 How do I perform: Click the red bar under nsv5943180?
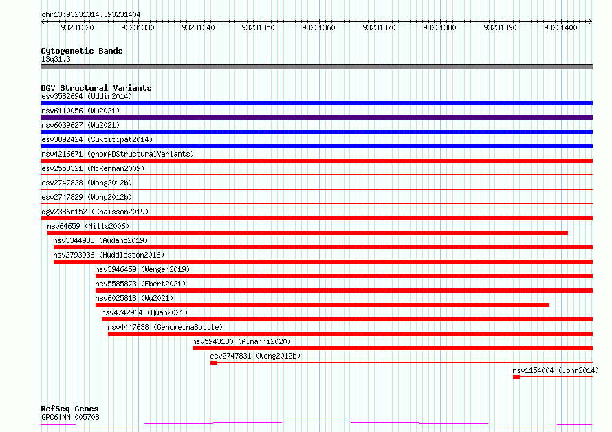[393, 348]
